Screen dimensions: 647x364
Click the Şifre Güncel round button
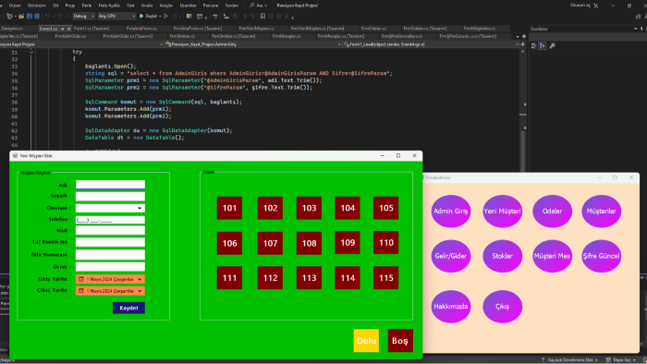601,256
